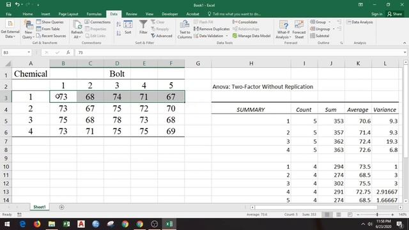Screen dimensions: 409x230
Task: Open the Refresh All dropdown
Action: coord(77,30)
